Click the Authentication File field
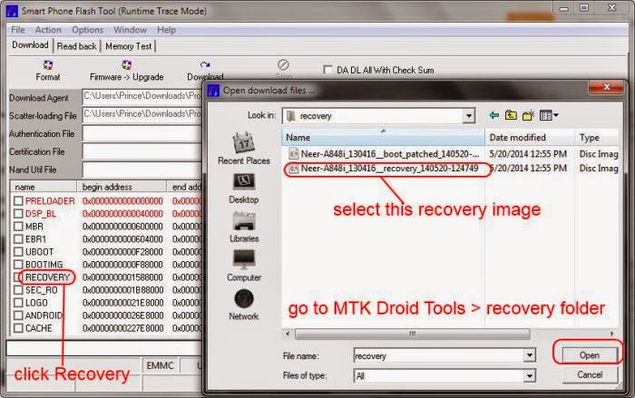635x398 pixels. (x=142, y=133)
